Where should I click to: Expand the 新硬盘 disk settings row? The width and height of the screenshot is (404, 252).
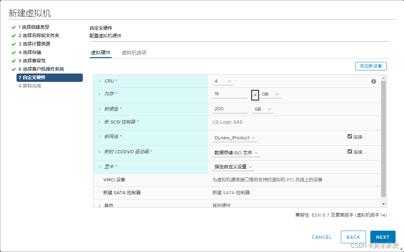point(100,109)
